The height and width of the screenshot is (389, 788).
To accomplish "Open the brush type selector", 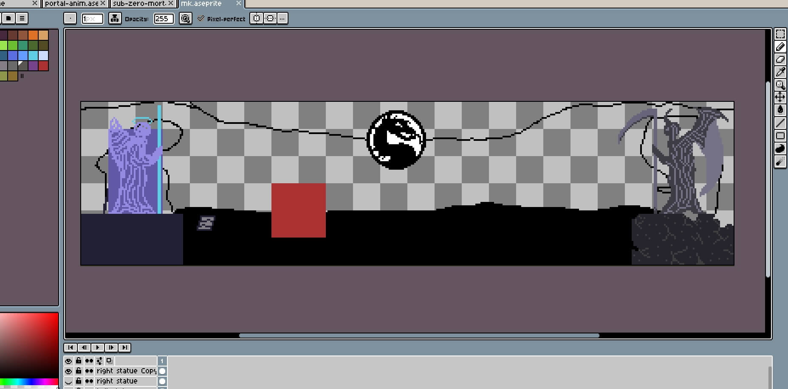I will [x=70, y=18].
